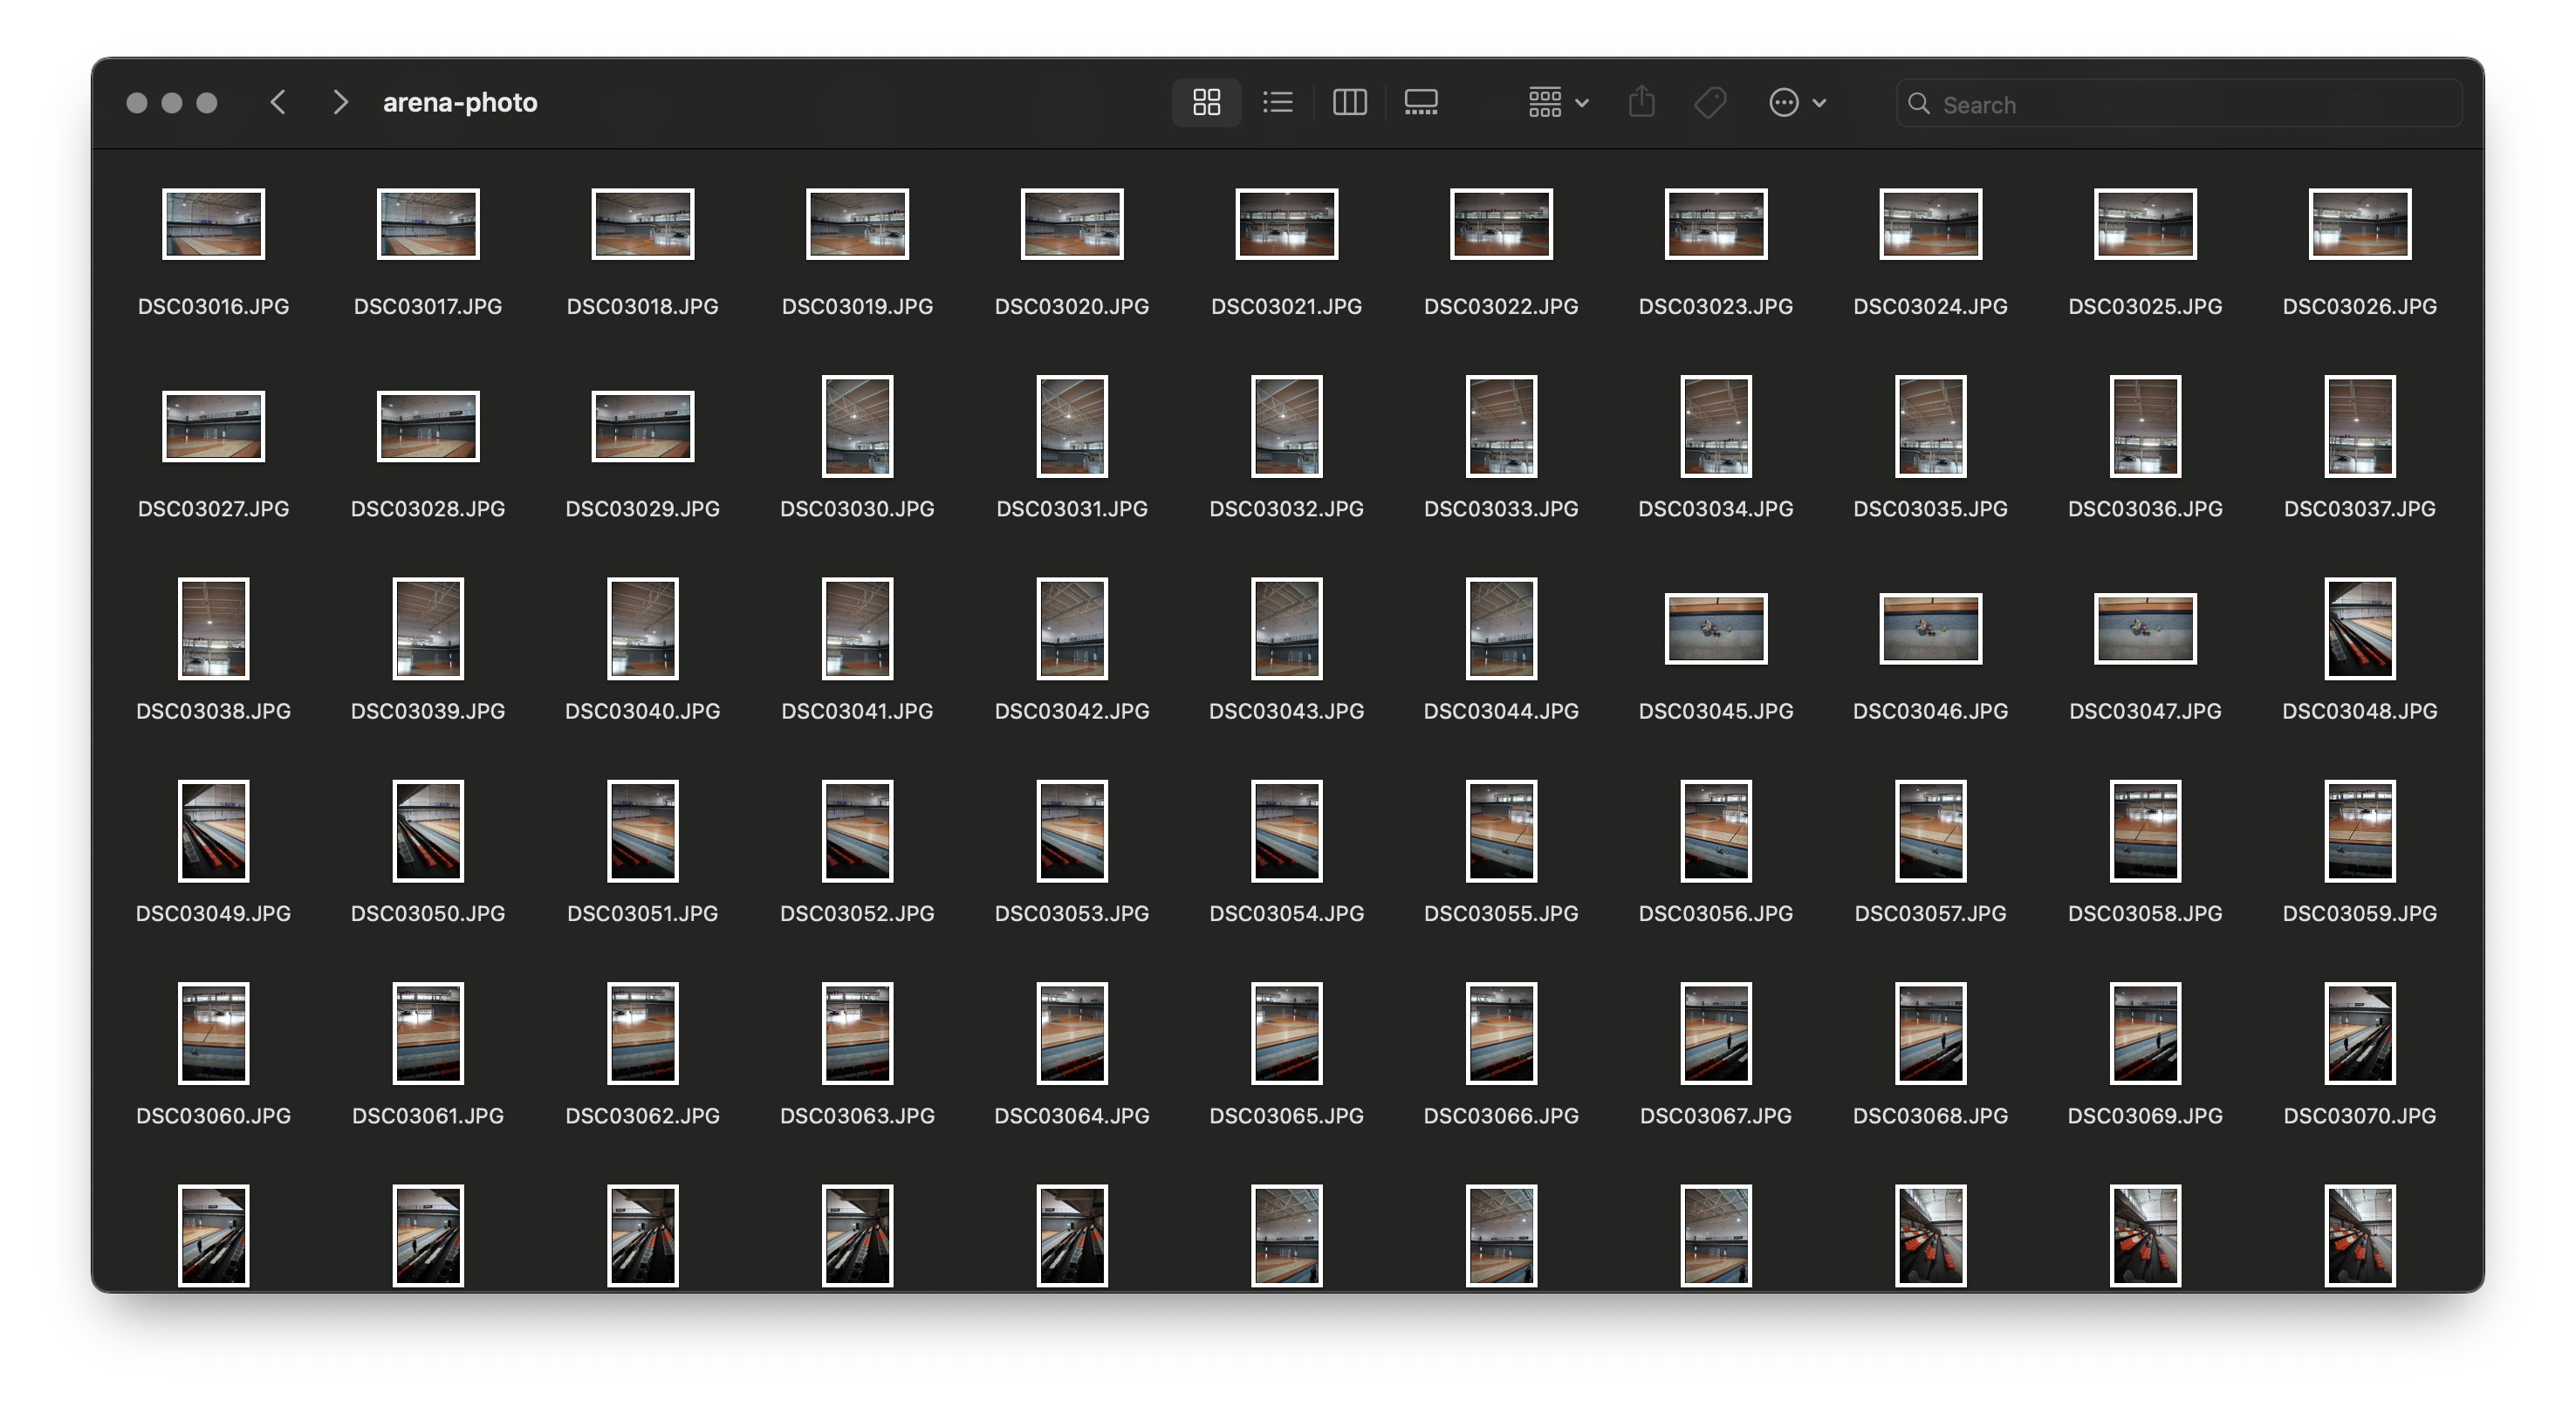Open the Group By dropdown

tap(1558, 103)
